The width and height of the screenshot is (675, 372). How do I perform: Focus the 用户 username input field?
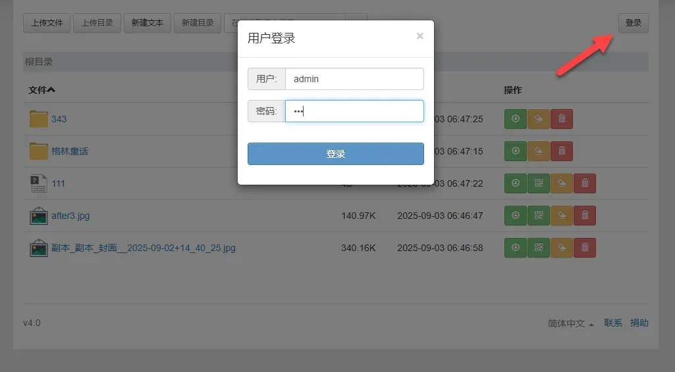(x=354, y=79)
